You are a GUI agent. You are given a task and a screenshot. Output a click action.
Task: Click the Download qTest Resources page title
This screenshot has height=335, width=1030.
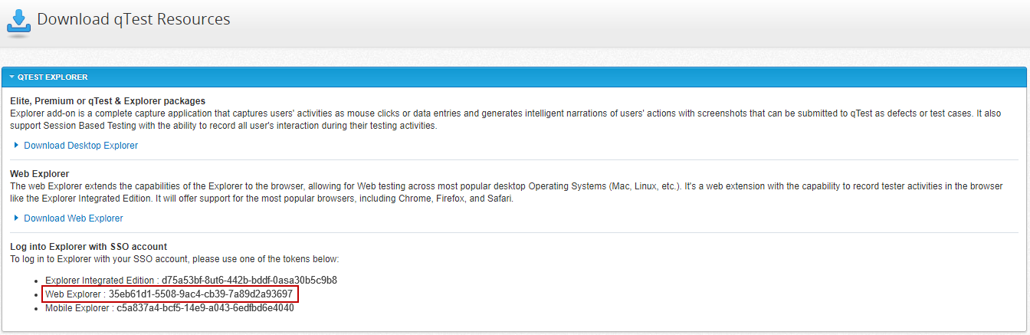point(133,20)
